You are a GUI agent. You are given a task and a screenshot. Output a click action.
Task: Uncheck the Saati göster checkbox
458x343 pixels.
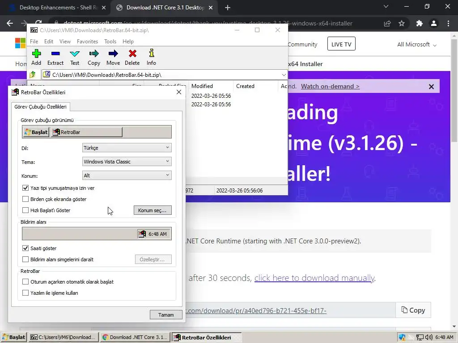click(25, 248)
